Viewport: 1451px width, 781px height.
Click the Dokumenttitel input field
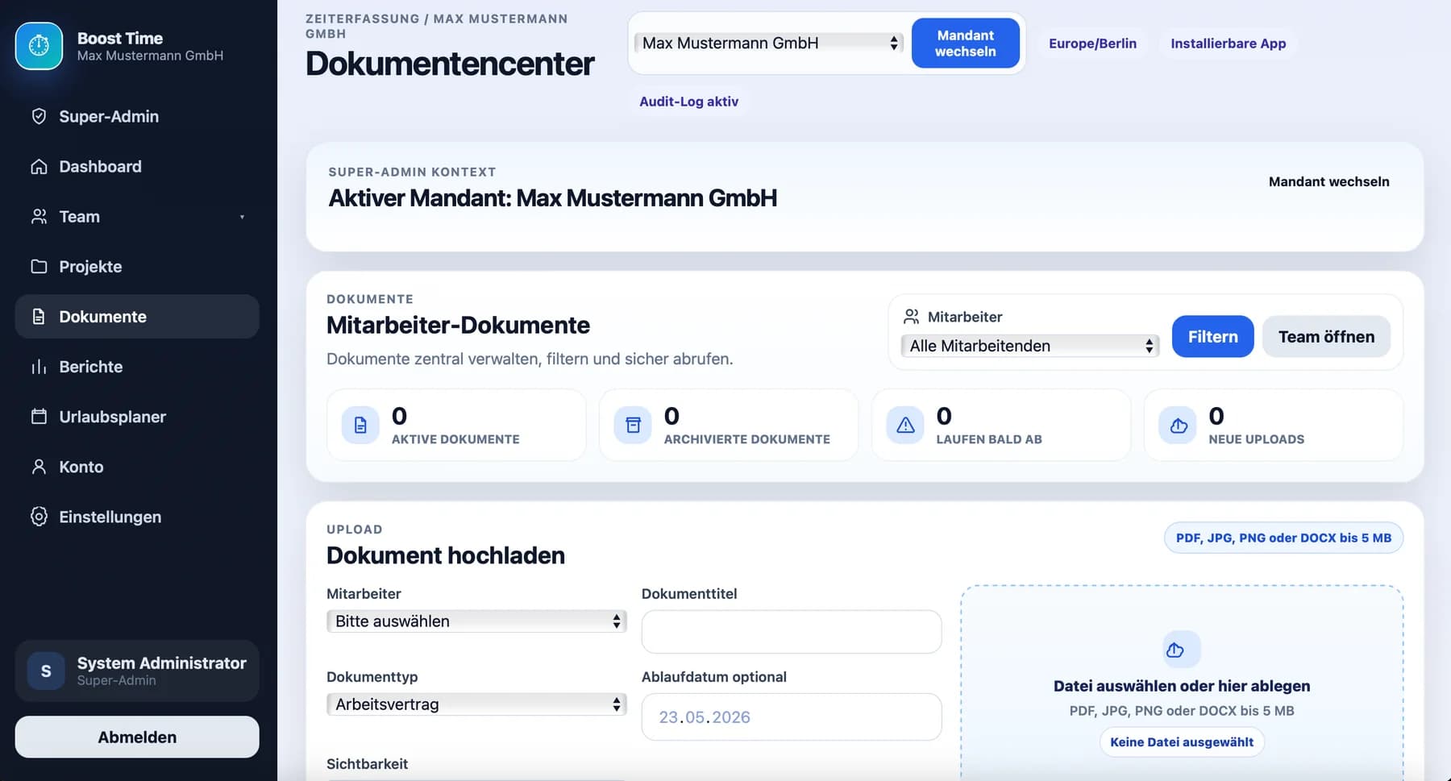coord(792,631)
